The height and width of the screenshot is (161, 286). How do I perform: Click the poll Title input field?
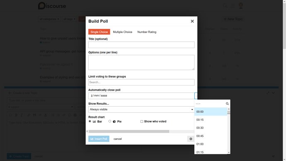pos(141,45)
